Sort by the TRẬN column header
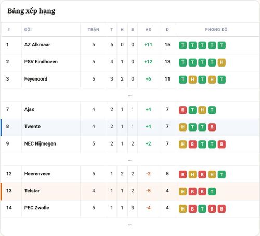This screenshot has height=236, width=260. 94,30
